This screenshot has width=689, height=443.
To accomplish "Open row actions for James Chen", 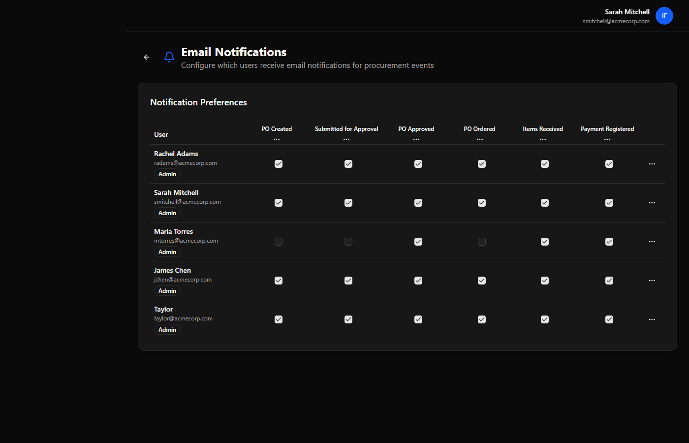I will pyautogui.click(x=652, y=280).
